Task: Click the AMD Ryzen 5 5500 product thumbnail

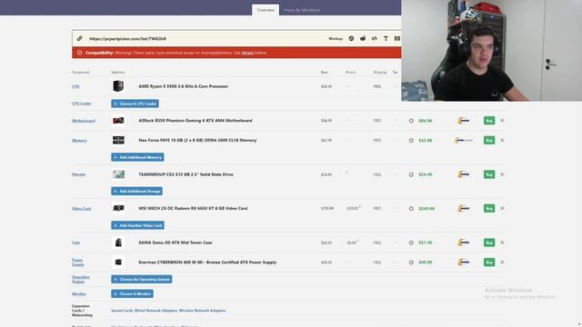Action: 118,86
